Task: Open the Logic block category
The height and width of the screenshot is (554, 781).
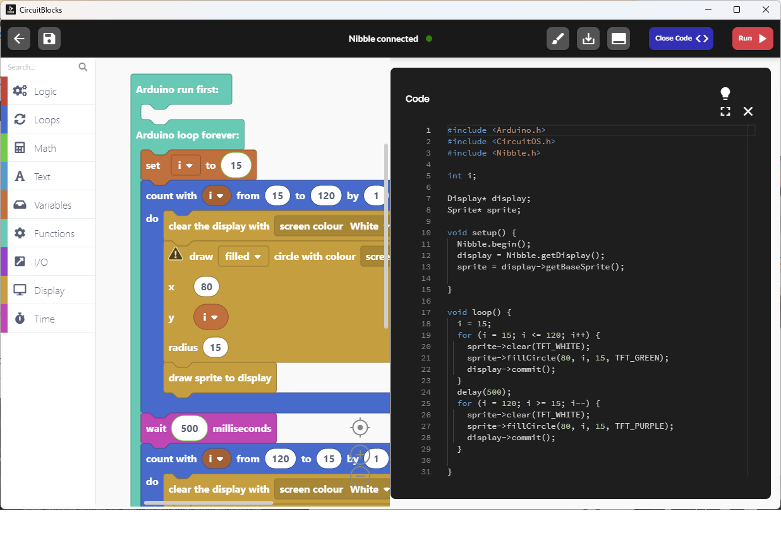Action: tap(45, 91)
